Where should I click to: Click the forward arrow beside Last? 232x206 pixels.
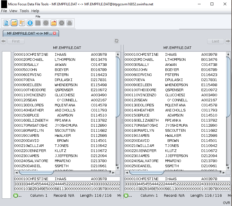[228, 41]
